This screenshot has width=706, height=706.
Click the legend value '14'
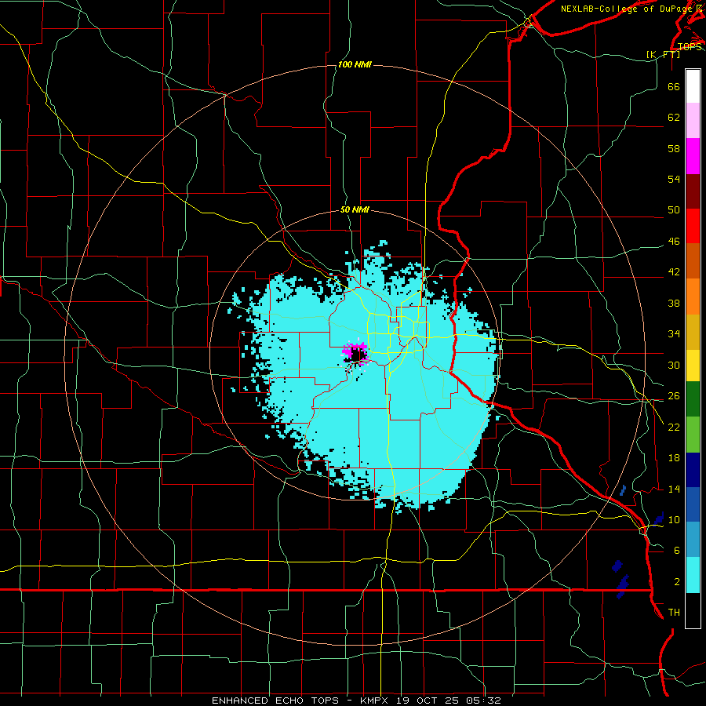[674, 489]
